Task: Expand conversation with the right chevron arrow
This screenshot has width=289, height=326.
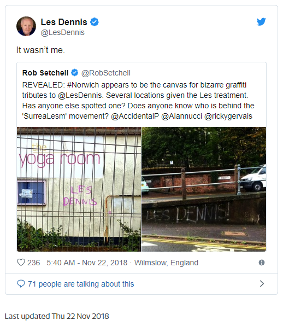Action: (x=262, y=283)
